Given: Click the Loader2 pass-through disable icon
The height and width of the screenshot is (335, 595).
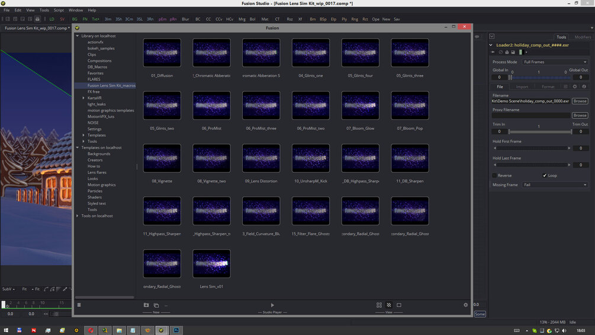Looking at the screenshot, I should pos(500,52).
